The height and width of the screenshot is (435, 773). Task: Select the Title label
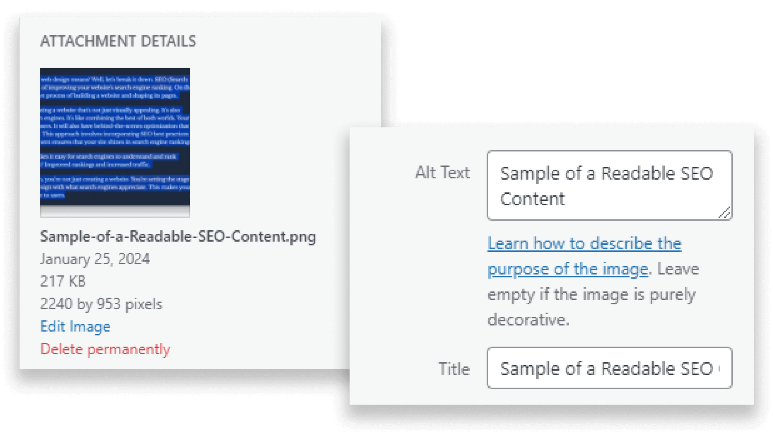[454, 369]
